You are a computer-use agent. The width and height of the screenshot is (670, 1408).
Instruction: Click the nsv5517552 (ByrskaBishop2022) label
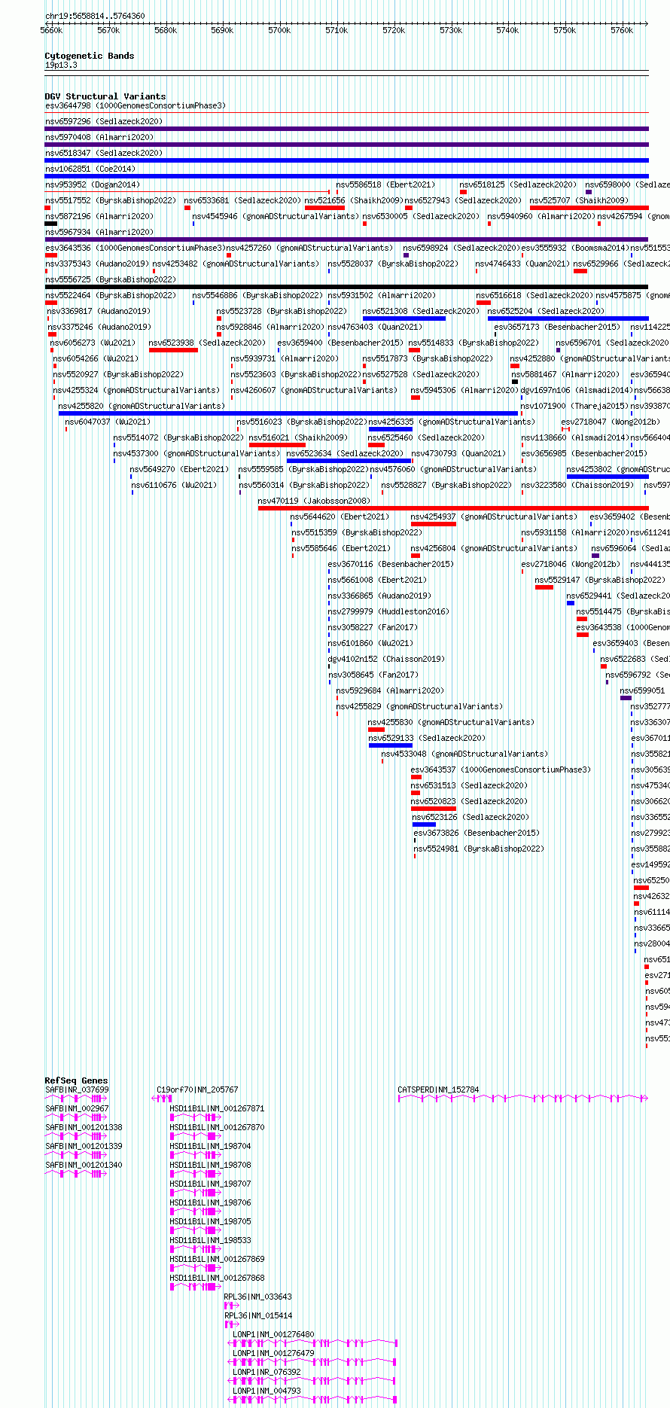[x=111, y=200]
